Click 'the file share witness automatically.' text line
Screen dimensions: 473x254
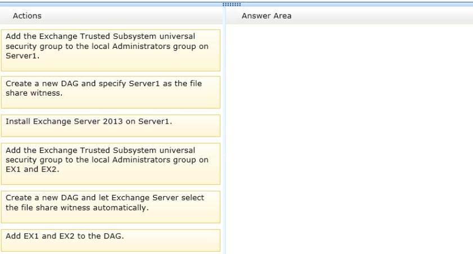tap(77, 207)
